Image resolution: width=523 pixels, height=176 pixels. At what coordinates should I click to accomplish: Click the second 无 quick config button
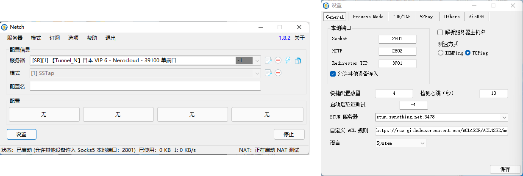tap(118, 115)
